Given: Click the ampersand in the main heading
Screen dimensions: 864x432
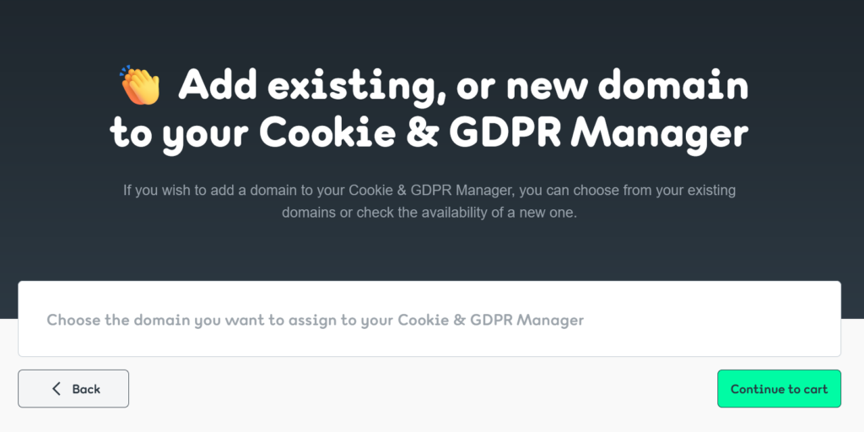Looking at the screenshot, I should pyautogui.click(x=422, y=133).
